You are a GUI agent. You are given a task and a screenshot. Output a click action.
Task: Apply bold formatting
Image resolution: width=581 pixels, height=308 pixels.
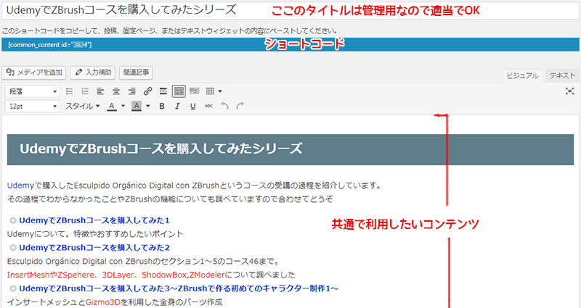click(x=161, y=107)
